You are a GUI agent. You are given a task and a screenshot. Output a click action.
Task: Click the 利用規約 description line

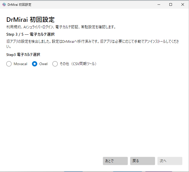coord(61,27)
